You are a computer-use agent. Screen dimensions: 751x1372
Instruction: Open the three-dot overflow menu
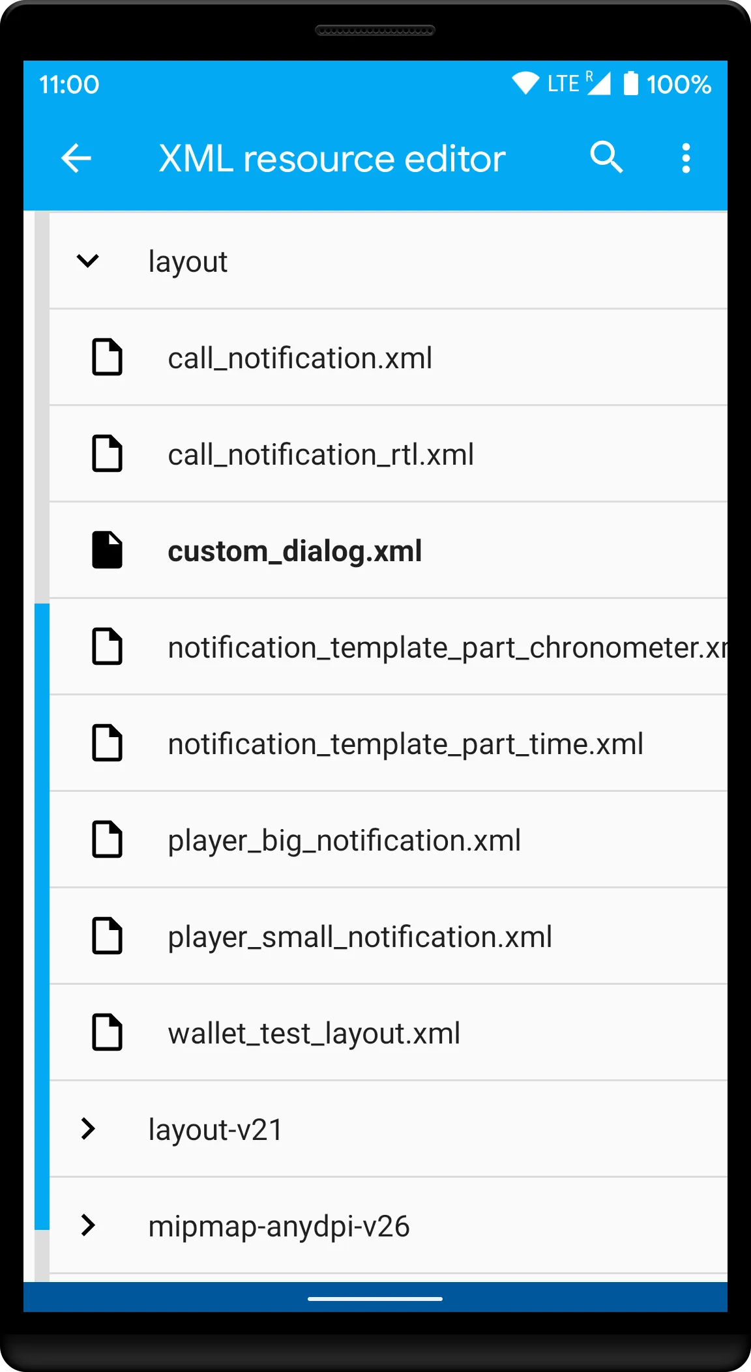(x=686, y=158)
